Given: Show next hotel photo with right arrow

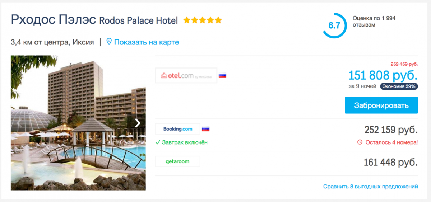Looking at the screenshot, I should 138,123.
